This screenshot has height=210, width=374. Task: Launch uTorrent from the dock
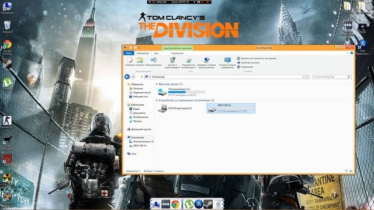point(189,204)
